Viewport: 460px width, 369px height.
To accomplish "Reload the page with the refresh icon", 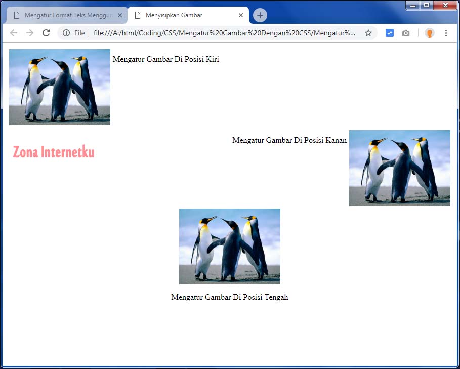I will 46,33.
